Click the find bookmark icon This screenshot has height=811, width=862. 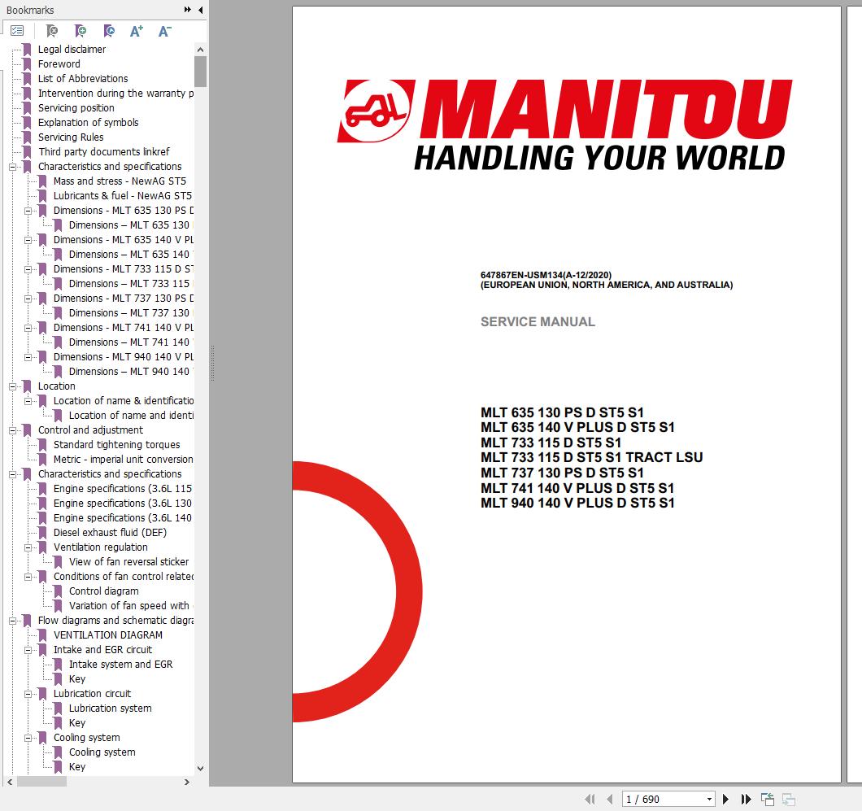pyautogui.click(x=52, y=31)
